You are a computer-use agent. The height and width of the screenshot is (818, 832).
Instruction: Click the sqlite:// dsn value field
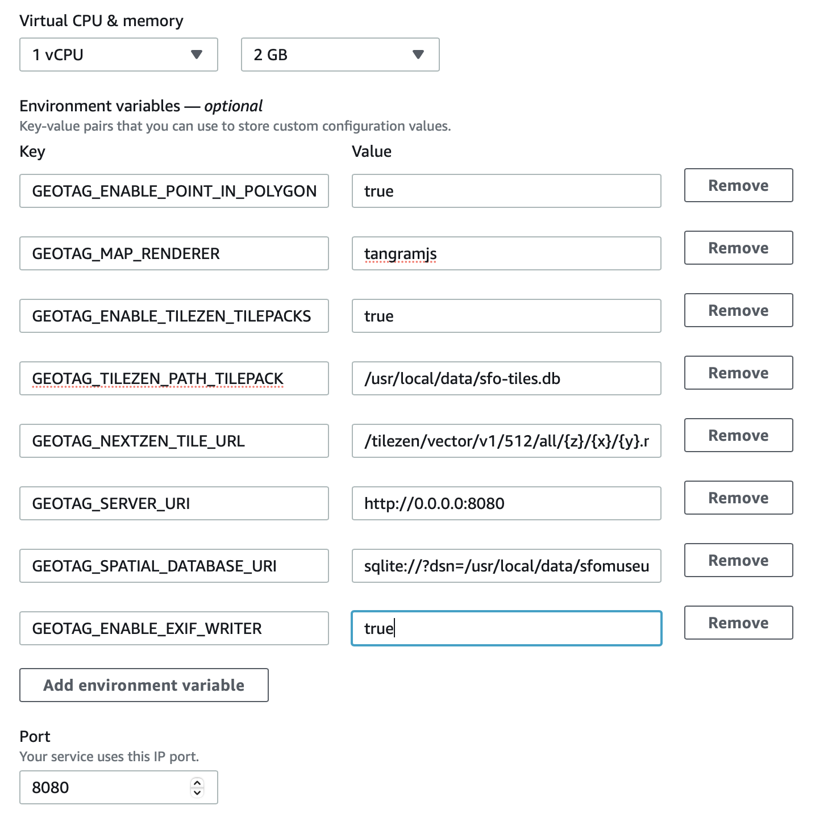coord(506,566)
